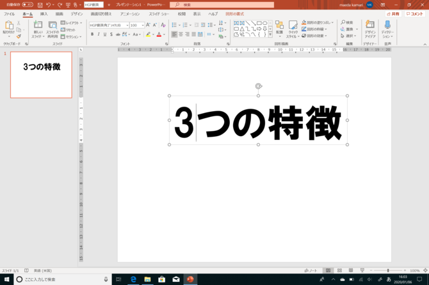
Task: Click the Replace (置換) button
Action: (x=350, y=29)
